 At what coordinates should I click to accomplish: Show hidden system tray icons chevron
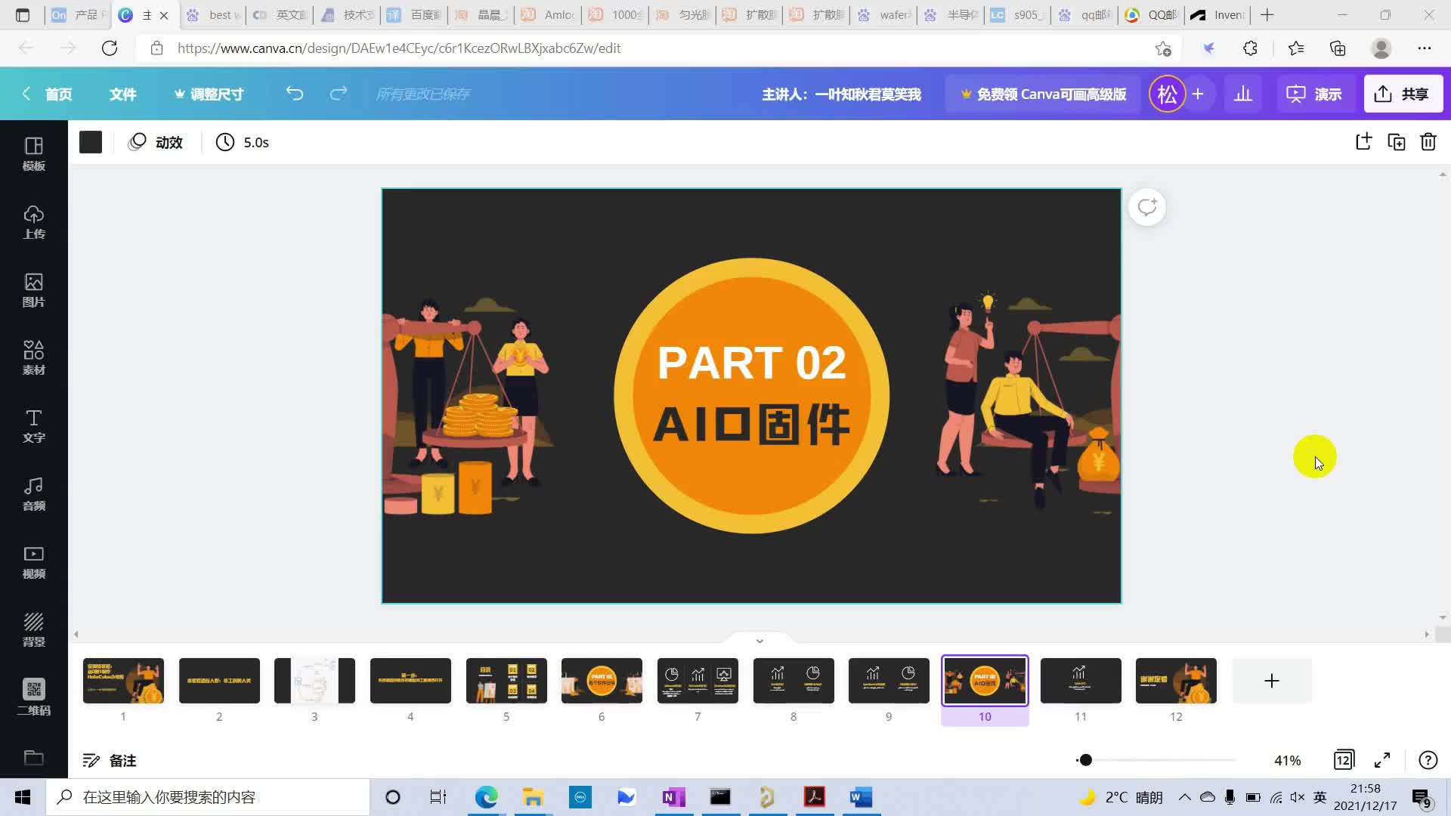(1184, 797)
